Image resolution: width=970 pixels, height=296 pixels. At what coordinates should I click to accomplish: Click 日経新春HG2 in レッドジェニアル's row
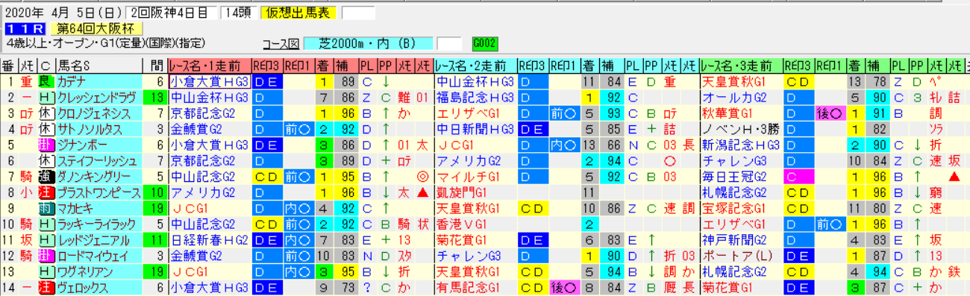coord(209,240)
